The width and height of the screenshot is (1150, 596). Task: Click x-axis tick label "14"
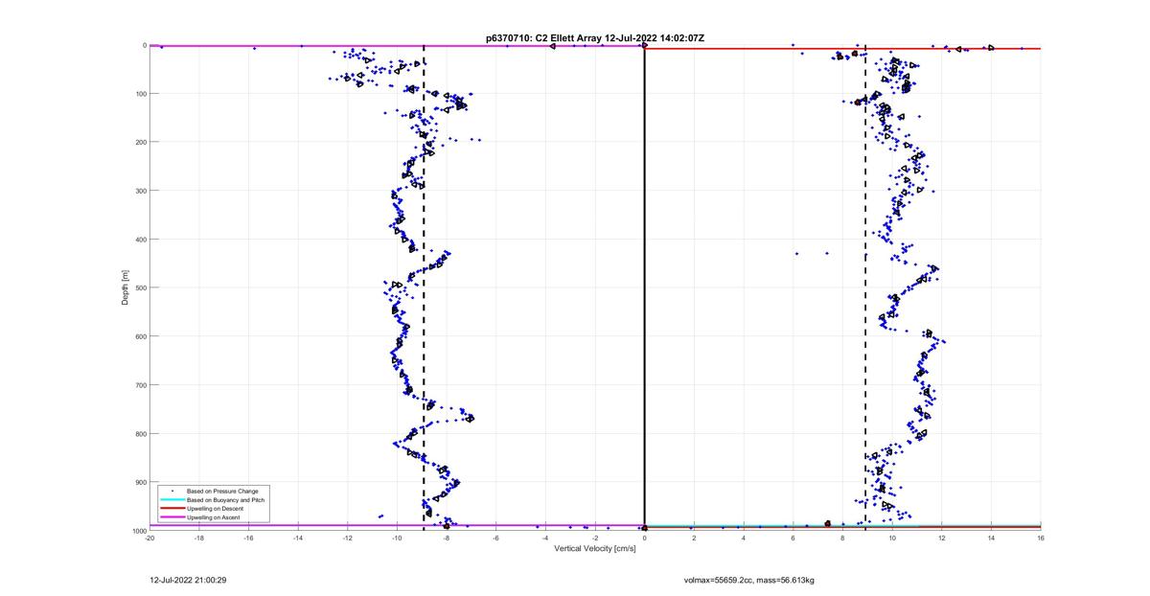click(991, 539)
